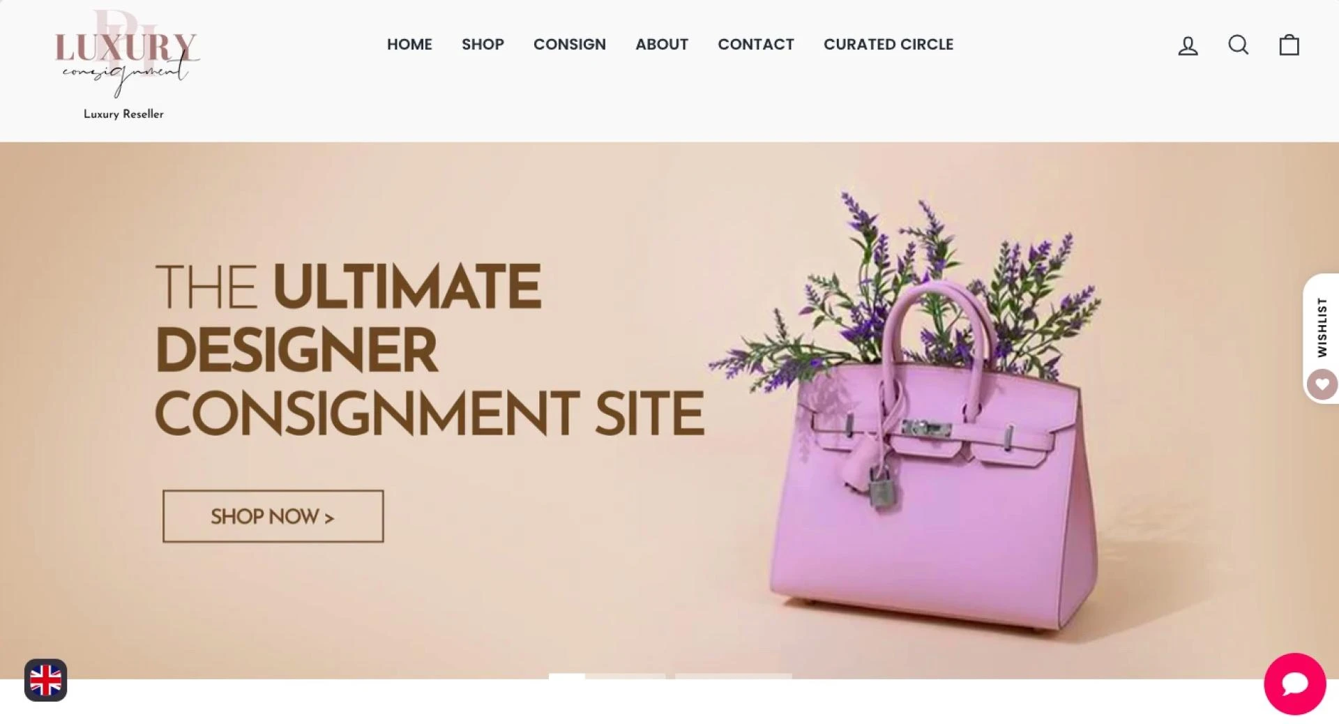Click the SHOP NOW button
This screenshot has width=1339, height=724.
[x=273, y=516]
